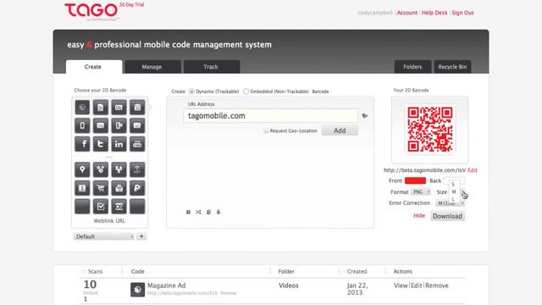Screen dimensions: 542x305
Task: Click the Preview link under Magazine Ad
Action: [x=228, y=293]
